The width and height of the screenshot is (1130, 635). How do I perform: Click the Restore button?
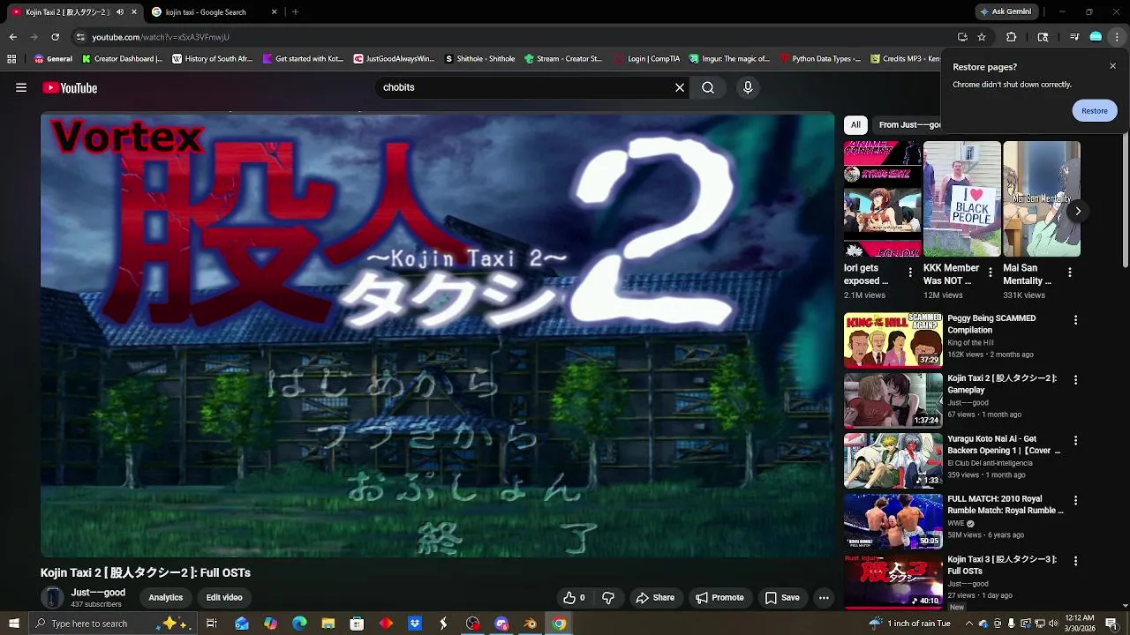coord(1095,110)
